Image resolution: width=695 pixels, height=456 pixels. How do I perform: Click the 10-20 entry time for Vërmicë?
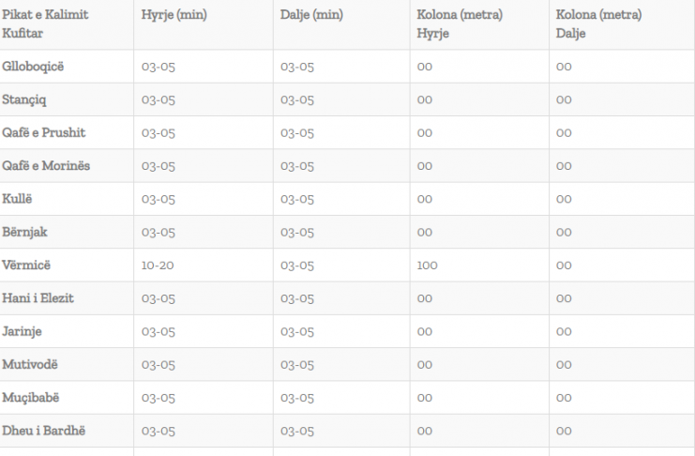pyautogui.click(x=158, y=266)
